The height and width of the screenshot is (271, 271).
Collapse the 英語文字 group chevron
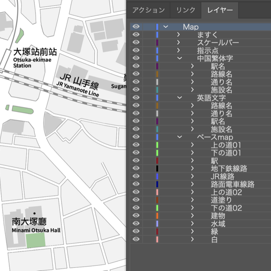pyautogui.click(x=180, y=98)
